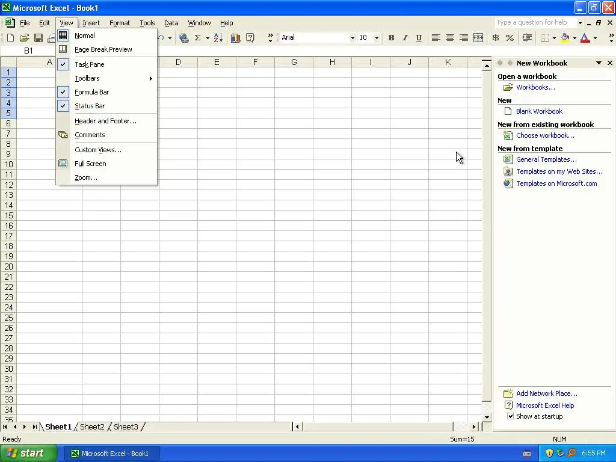Click the Decrease Indent icon
This screenshot has width=616, height=462.
tap(527, 38)
